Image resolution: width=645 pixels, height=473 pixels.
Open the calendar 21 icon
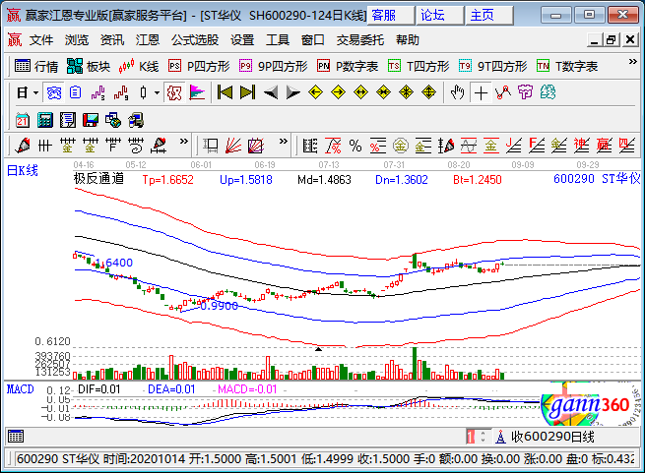[x=23, y=120]
